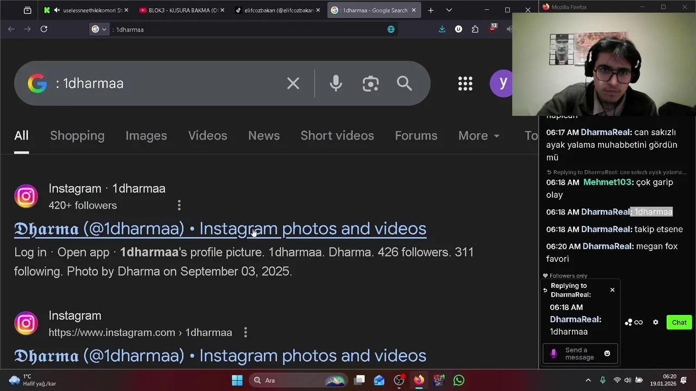Image resolution: width=696 pixels, height=391 pixels.
Task: Open a new browser tab
Action: pos(431,10)
